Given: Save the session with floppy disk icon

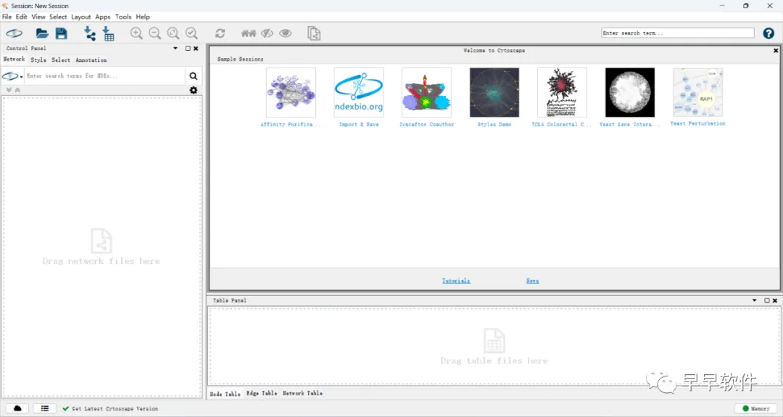Looking at the screenshot, I should tap(62, 33).
